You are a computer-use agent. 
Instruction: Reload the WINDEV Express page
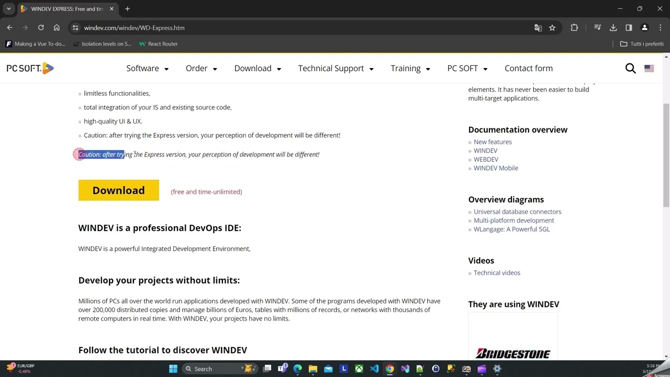tap(41, 28)
